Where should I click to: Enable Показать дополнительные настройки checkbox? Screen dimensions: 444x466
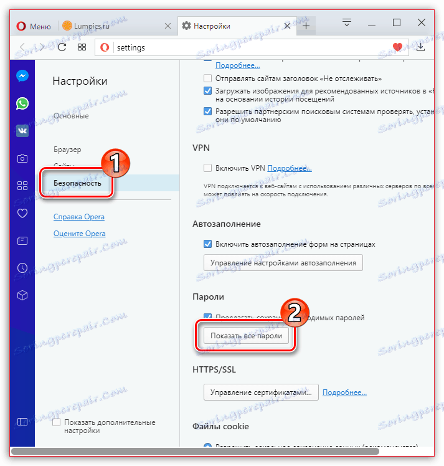pos(56,422)
